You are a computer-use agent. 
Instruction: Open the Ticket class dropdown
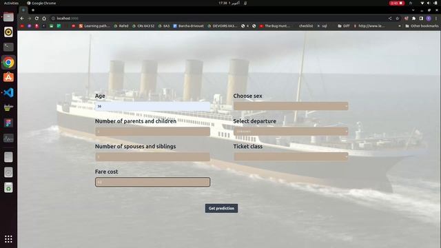[291, 156]
